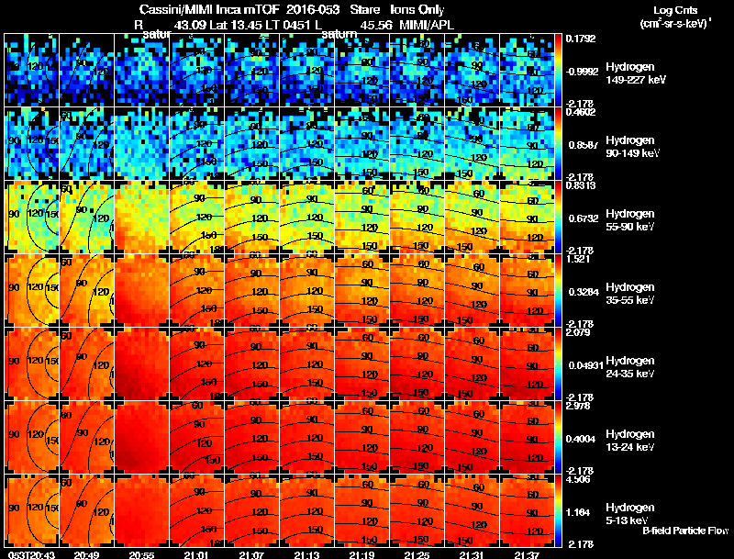Click the 'Stare' word in the header
Image resolution: width=734 pixels, height=559 pixels.
pos(365,9)
